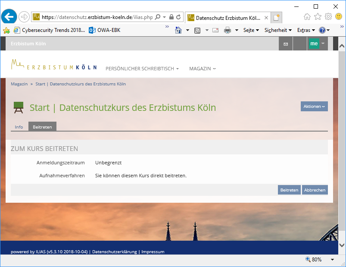
Task: Open the 'me' user avatar menu
Action: point(317,44)
